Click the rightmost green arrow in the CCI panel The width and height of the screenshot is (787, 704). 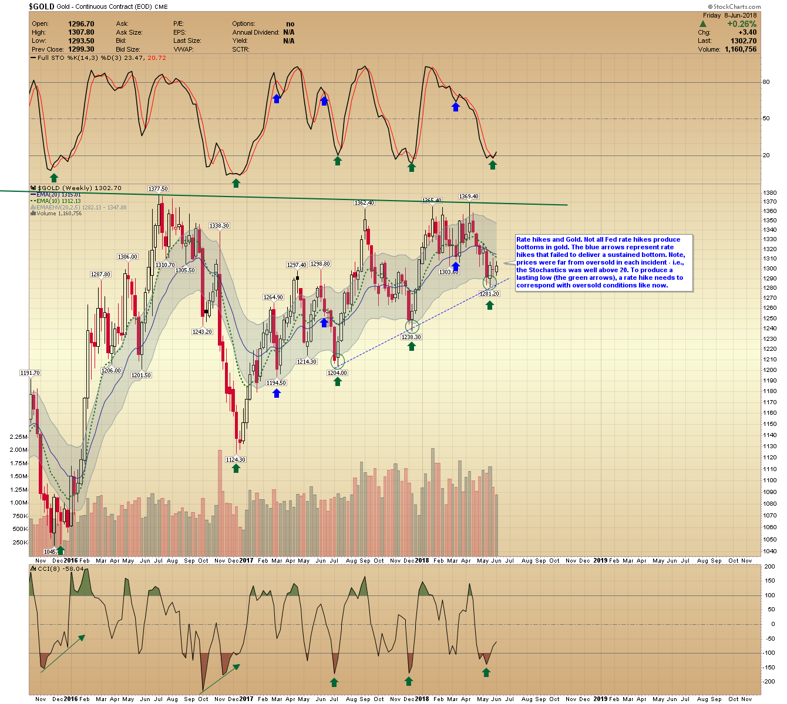(x=486, y=673)
